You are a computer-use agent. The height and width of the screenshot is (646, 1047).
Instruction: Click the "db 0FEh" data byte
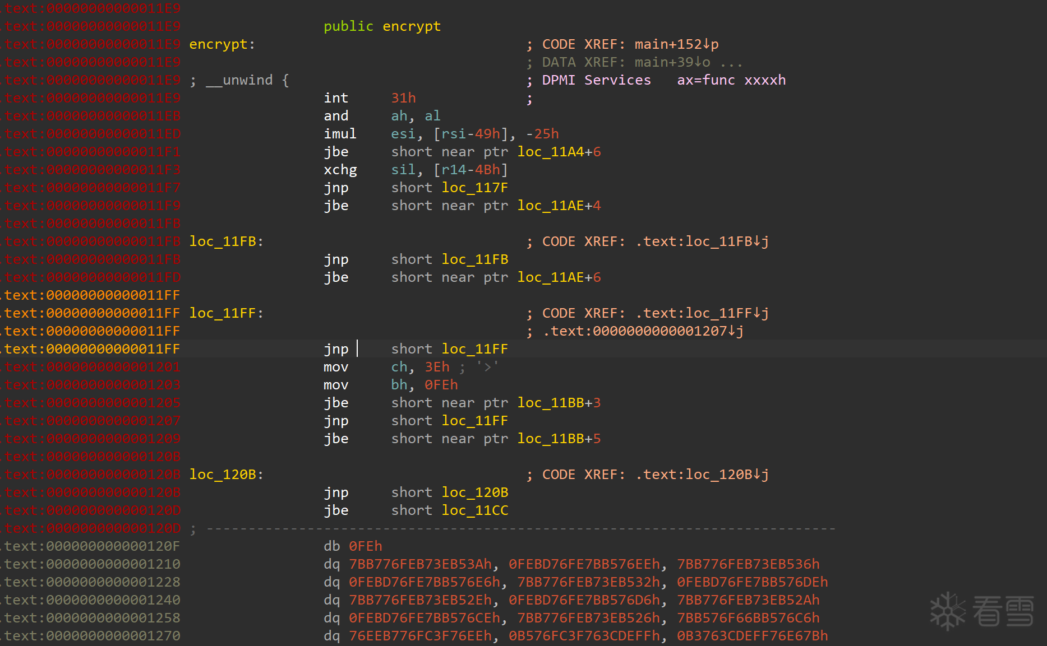(353, 546)
